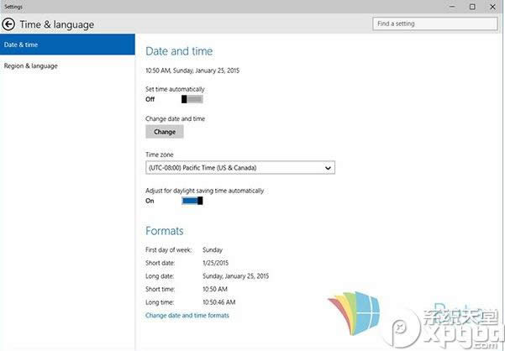Open the Time zone dropdown list

point(239,168)
